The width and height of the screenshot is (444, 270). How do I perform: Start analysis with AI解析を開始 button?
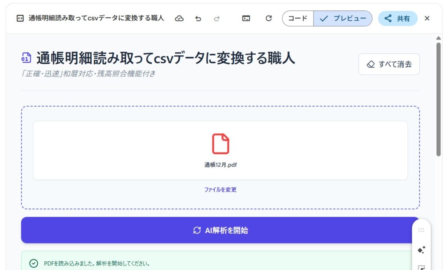click(x=220, y=230)
